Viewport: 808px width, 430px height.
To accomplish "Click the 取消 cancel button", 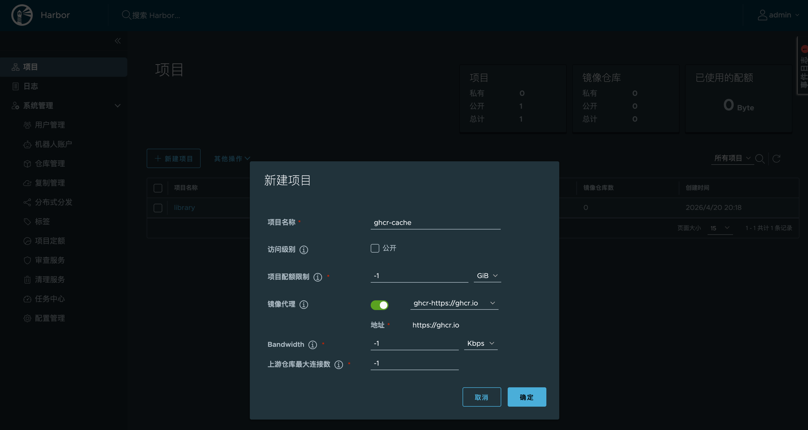I will [481, 397].
